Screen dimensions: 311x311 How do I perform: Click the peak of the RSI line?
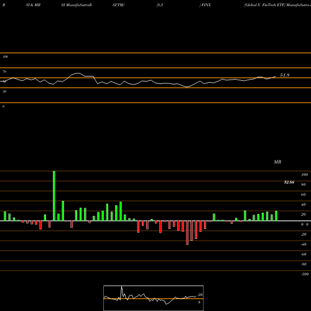[78, 73]
